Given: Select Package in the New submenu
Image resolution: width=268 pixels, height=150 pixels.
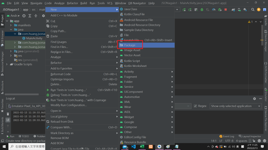Looking at the screenshot, I should click(x=147, y=45).
